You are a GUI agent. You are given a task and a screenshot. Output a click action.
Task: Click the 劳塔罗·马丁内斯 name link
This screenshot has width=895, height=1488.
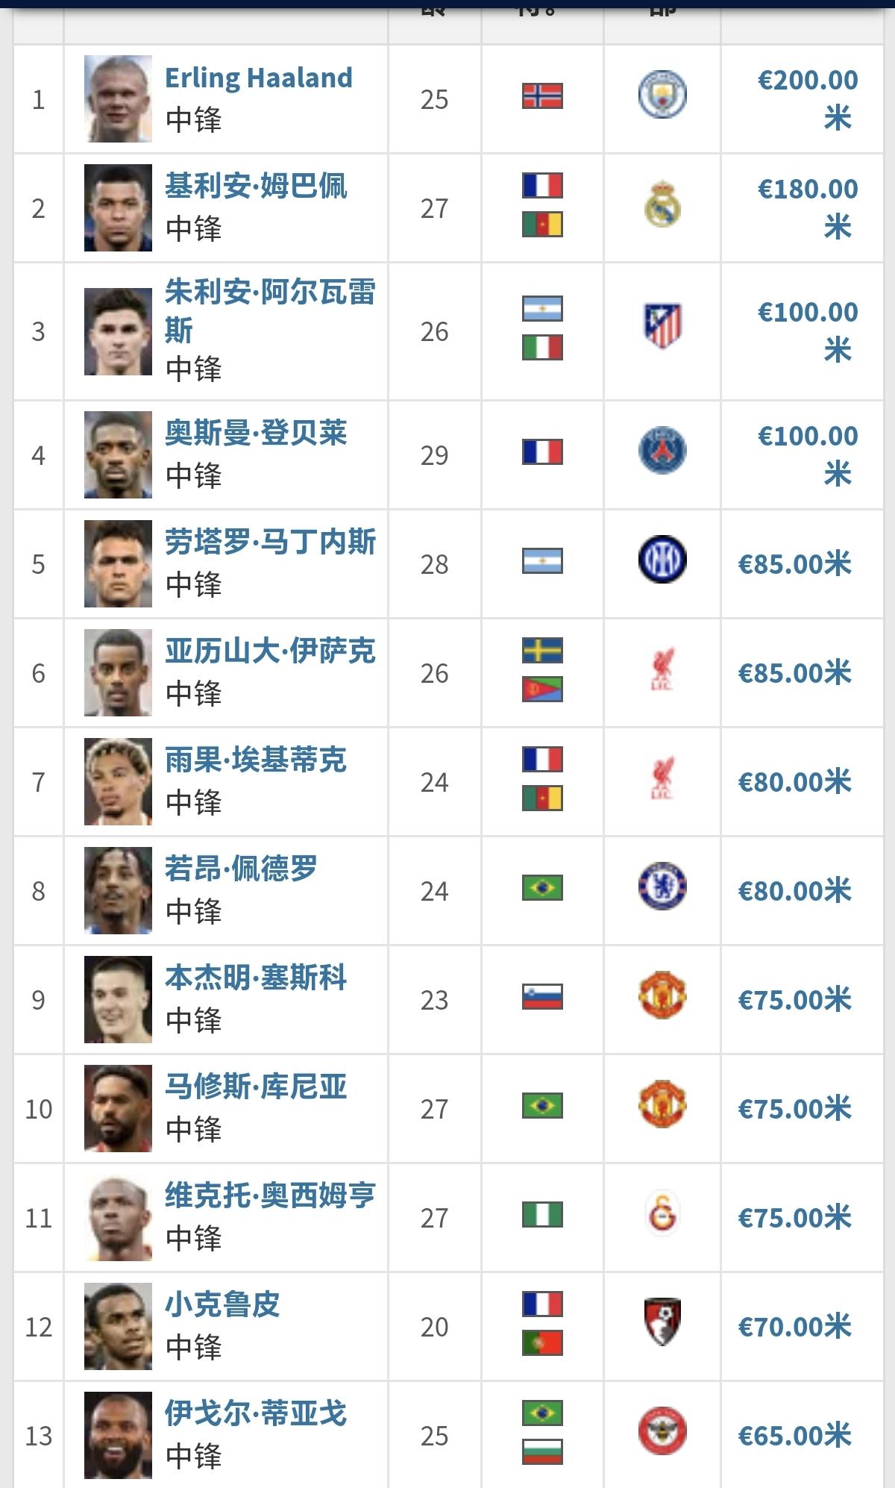(270, 542)
